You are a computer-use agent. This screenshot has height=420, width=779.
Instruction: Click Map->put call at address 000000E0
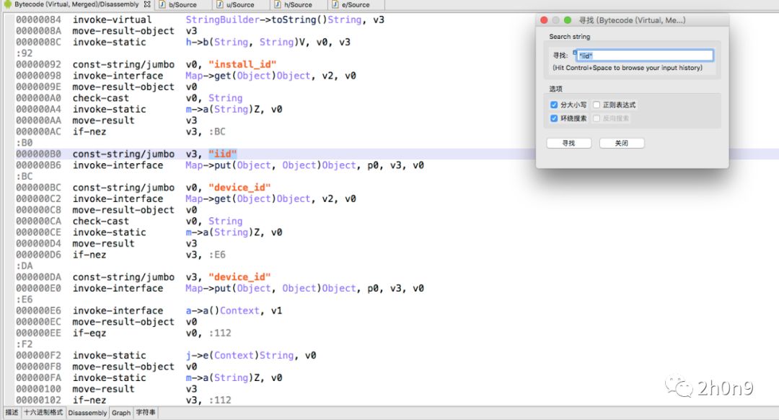click(x=271, y=288)
